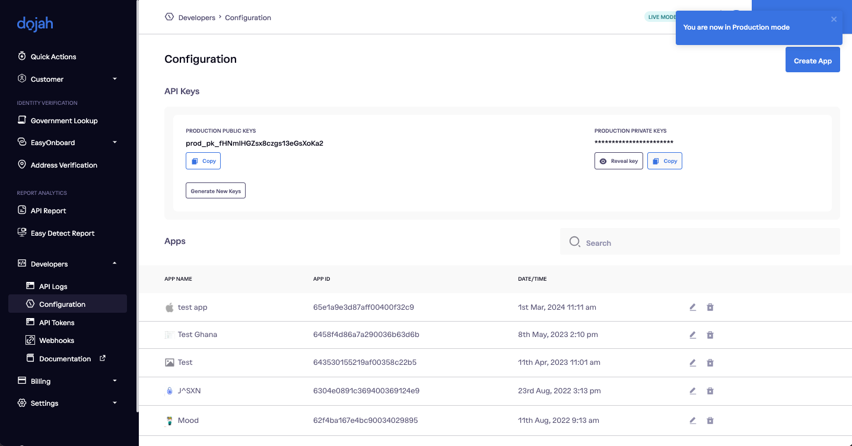Expand the Billing menu arrow

pyautogui.click(x=115, y=381)
